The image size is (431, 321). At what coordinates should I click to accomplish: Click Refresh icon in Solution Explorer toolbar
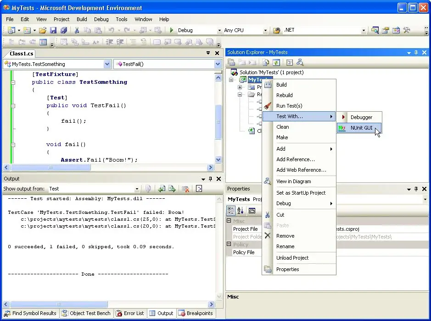tap(276, 62)
